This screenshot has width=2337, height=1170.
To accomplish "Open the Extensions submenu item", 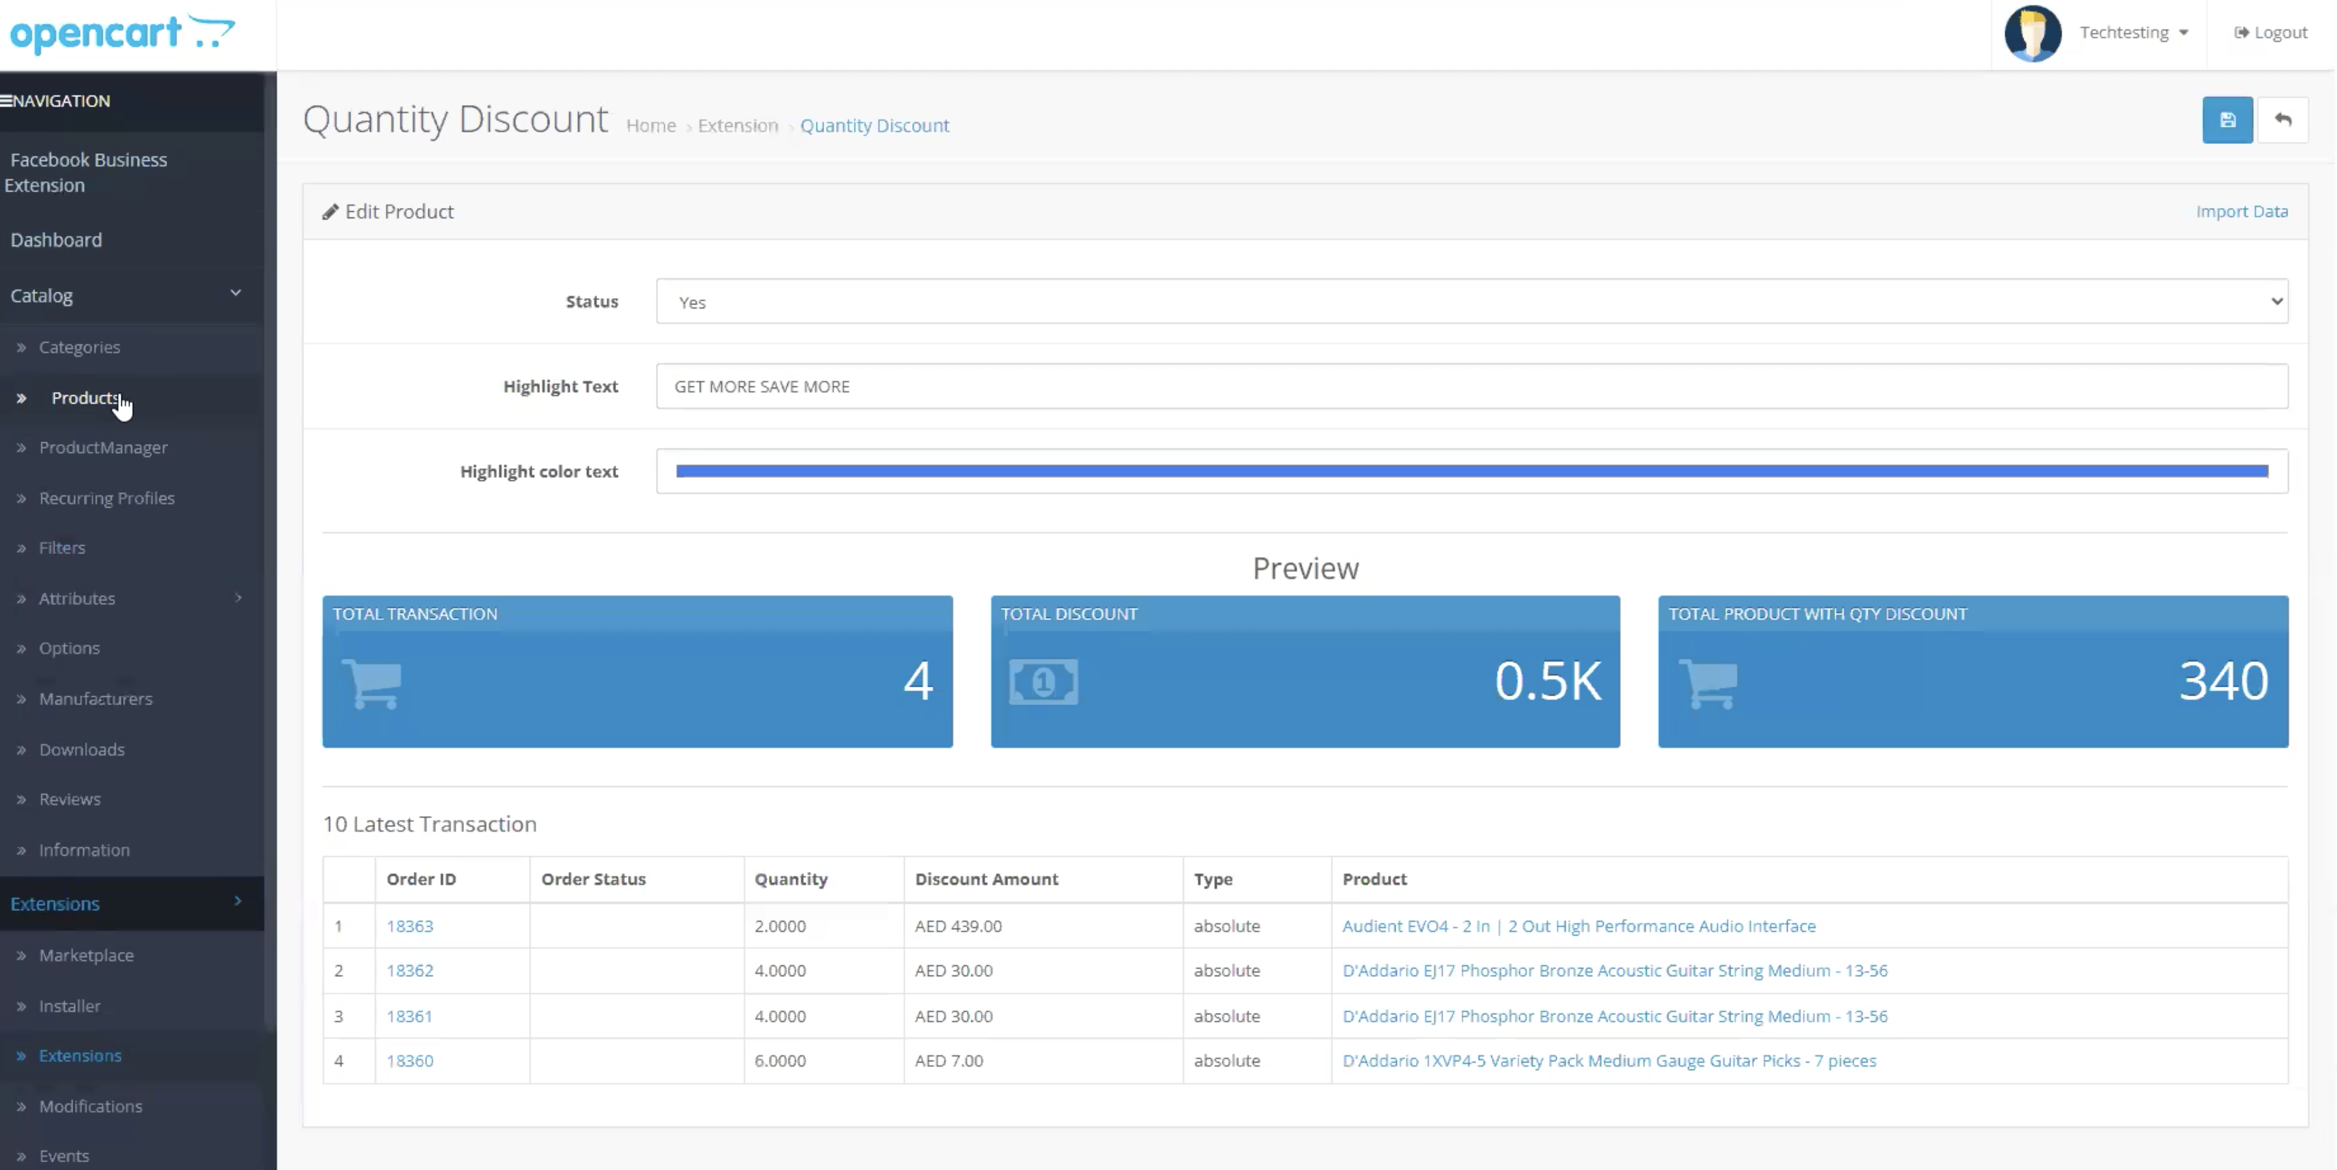I will point(80,1056).
